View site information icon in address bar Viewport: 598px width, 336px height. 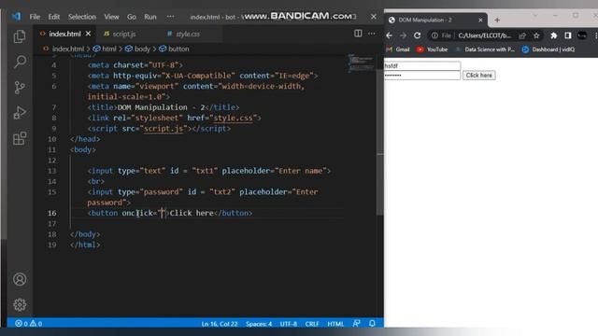click(434, 35)
